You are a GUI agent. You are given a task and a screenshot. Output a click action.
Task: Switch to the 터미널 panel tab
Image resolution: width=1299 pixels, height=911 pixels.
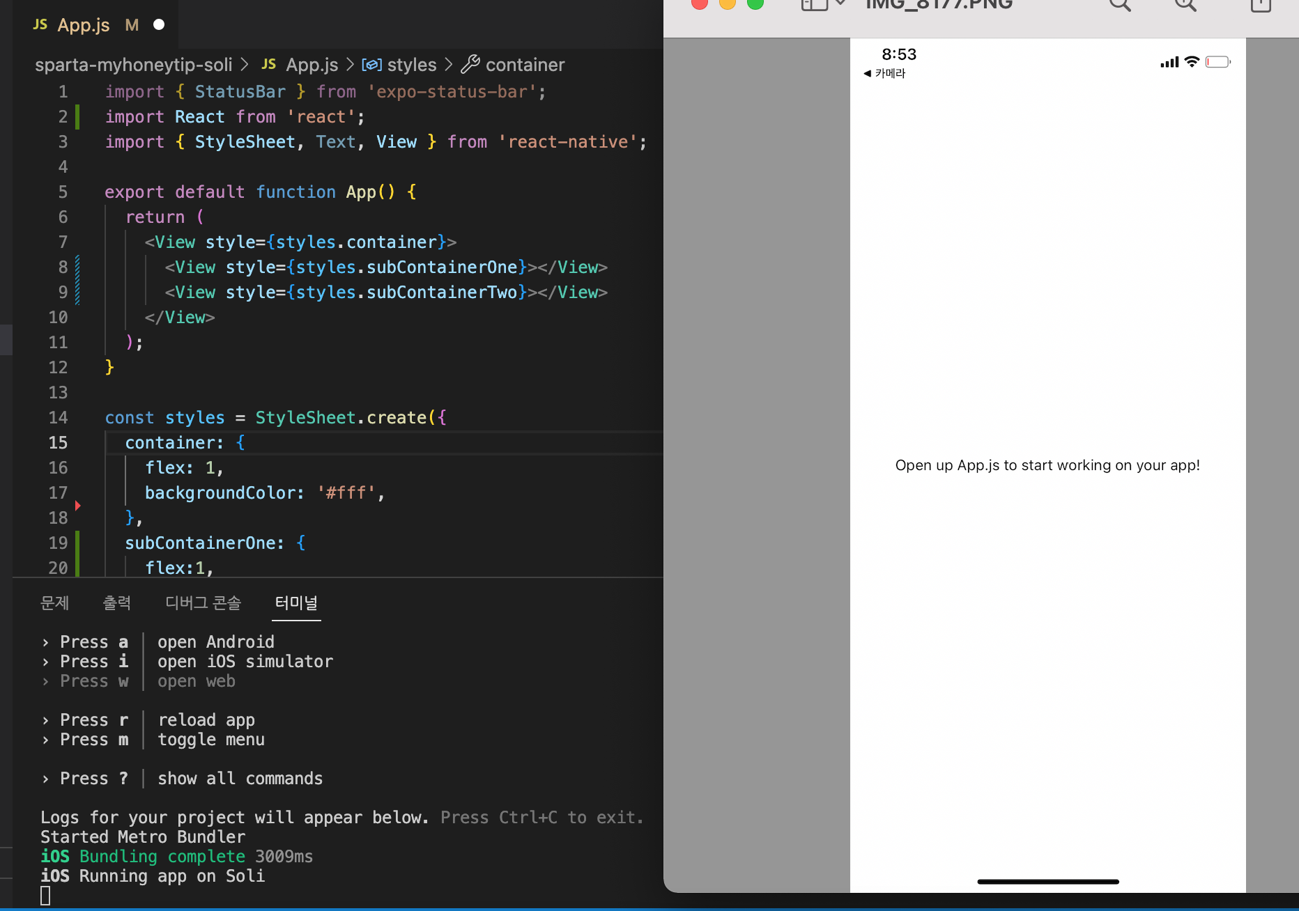[x=296, y=603]
